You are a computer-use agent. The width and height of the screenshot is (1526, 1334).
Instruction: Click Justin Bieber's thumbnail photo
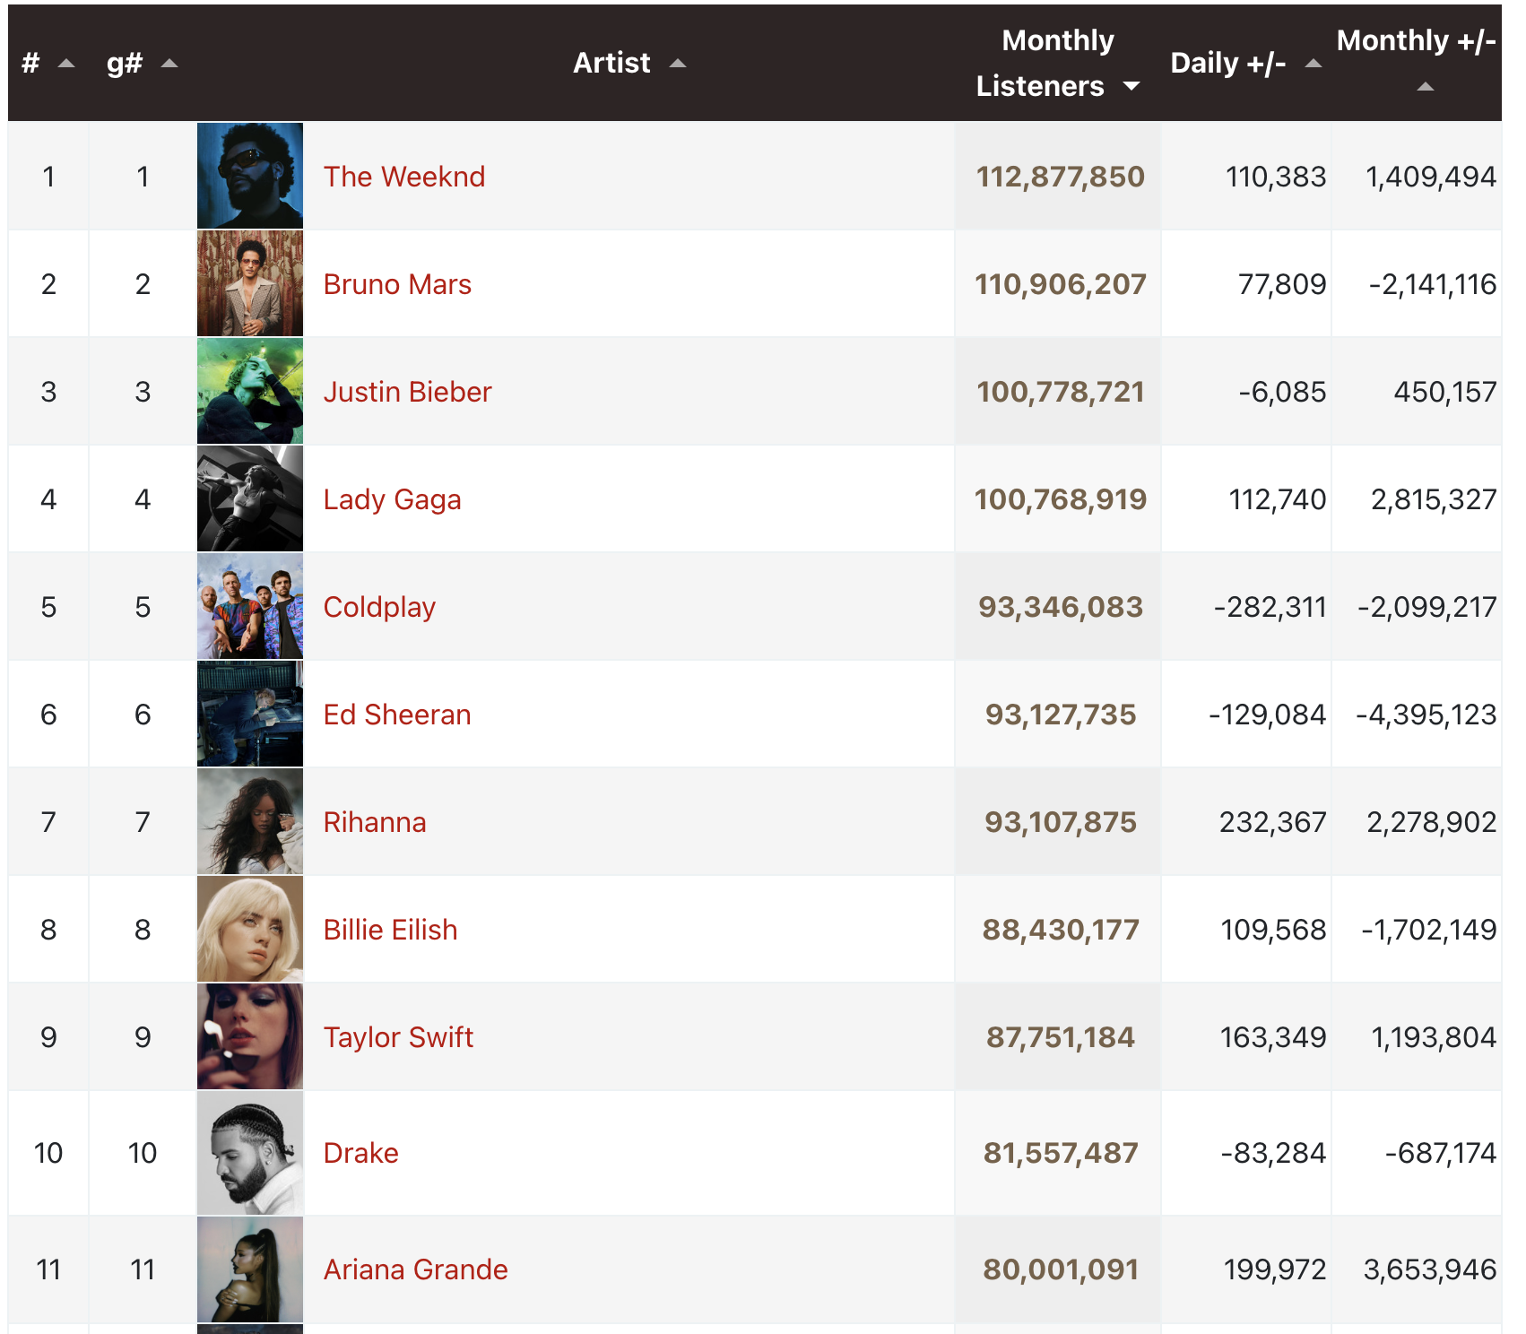(x=250, y=391)
